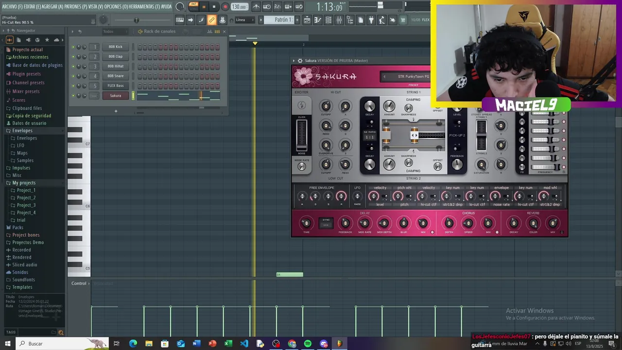Select the LFO subfolder
The width and height of the screenshot is (622, 350).
20,145
